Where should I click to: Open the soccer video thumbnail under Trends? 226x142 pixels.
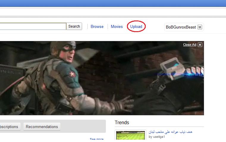(131, 135)
